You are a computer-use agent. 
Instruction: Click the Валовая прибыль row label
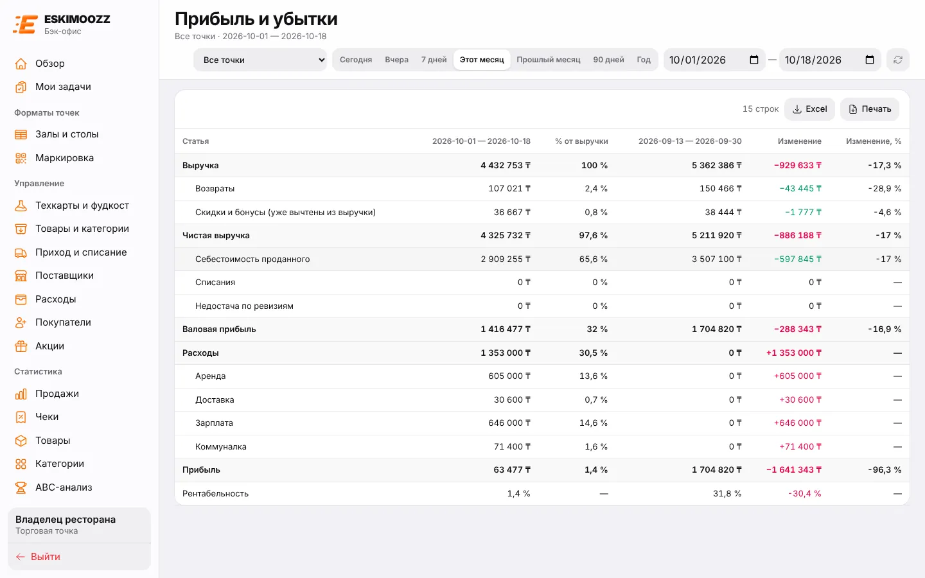pos(219,329)
